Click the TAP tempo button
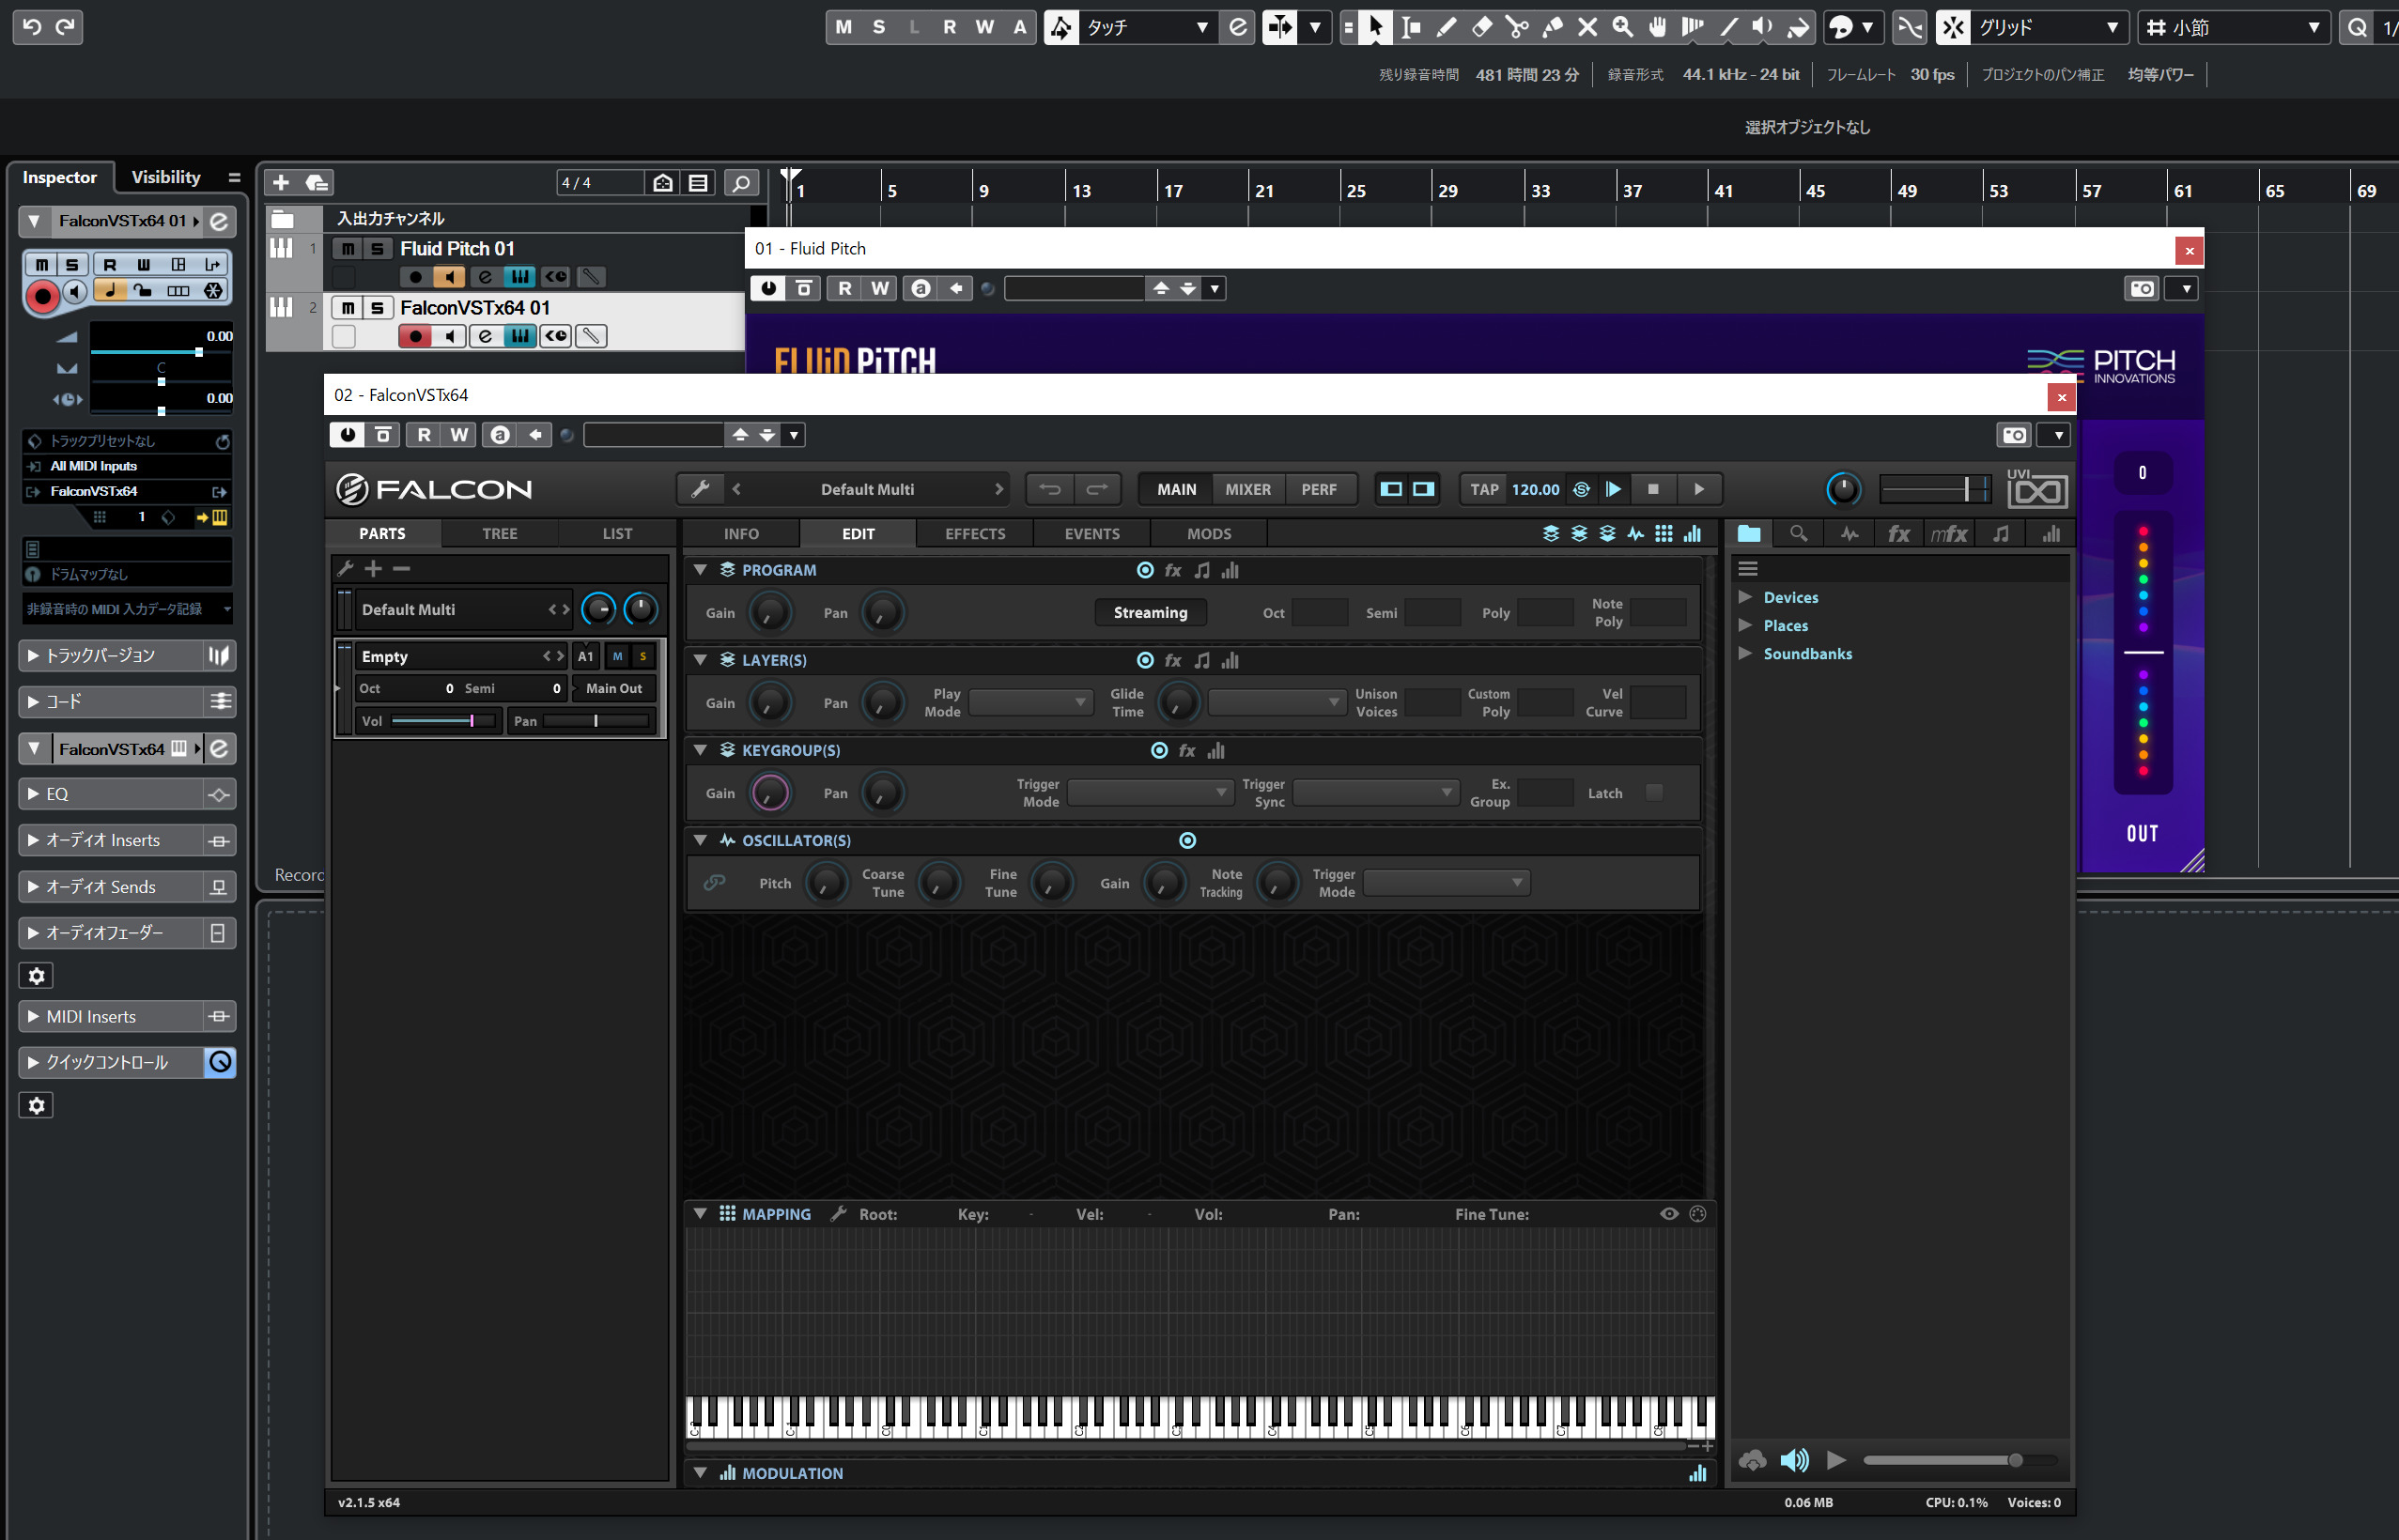The image size is (2399, 1540). pyautogui.click(x=1484, y=489)
